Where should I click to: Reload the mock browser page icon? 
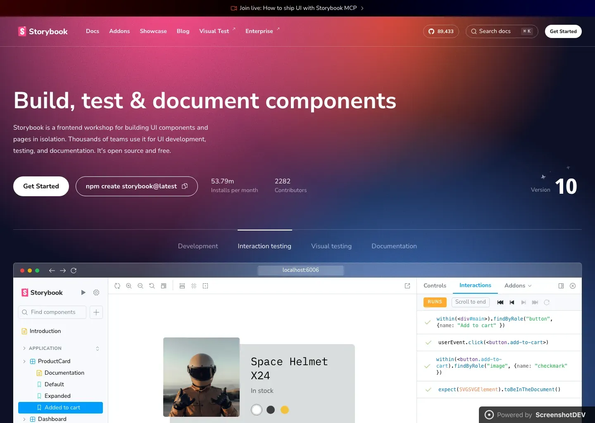[74, 271]
